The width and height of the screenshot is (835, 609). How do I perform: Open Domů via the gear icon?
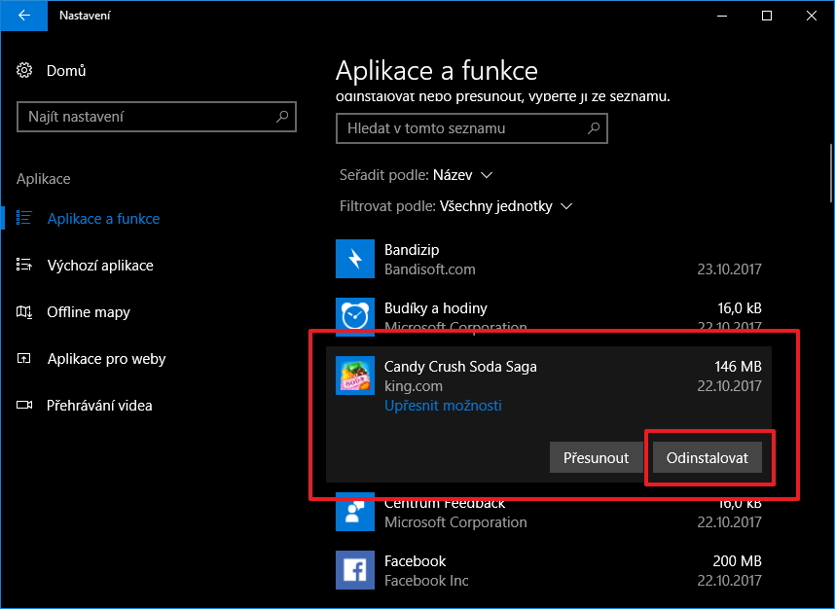(x=25, y=70)
